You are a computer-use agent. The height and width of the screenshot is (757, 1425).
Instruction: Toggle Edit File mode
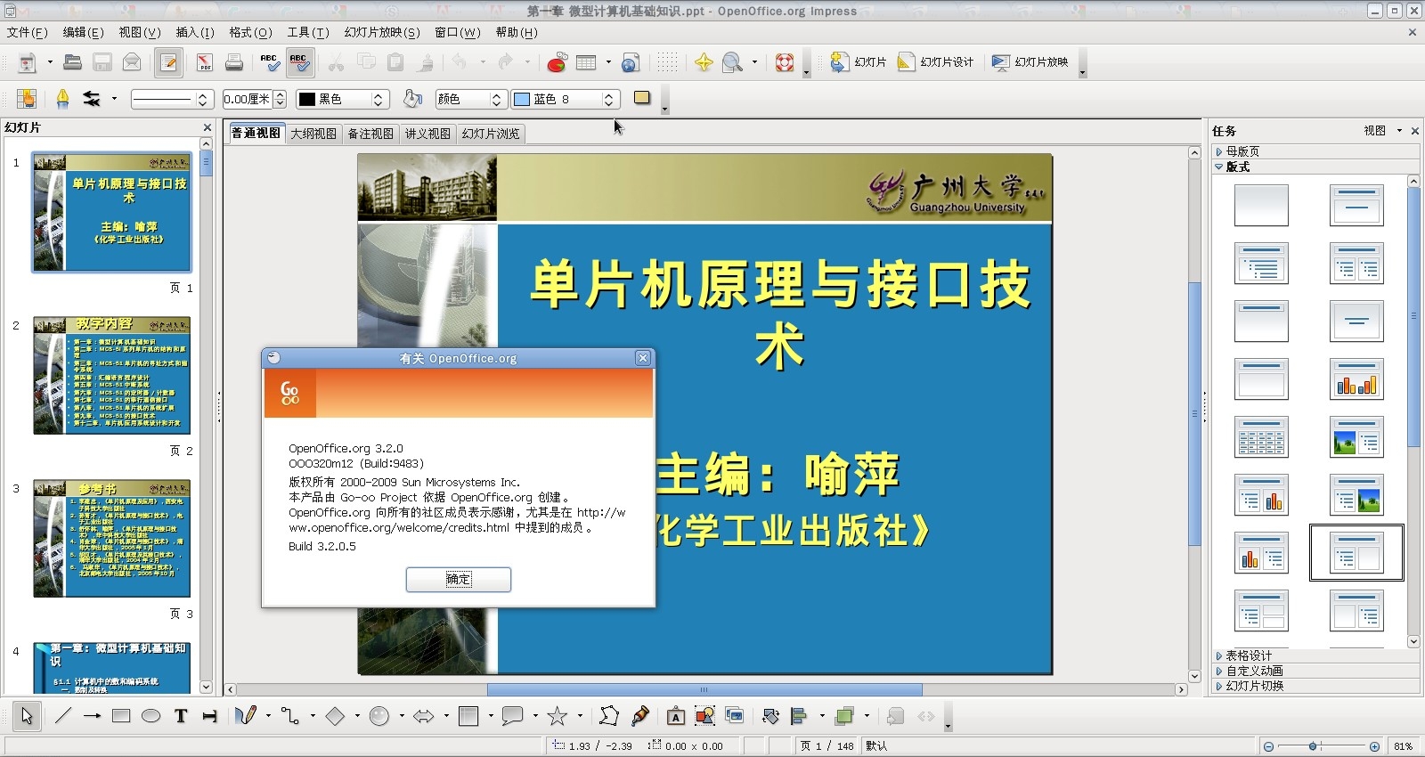[168, 62]
